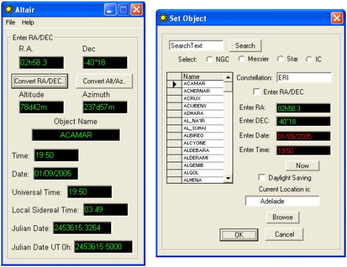The width and height of the screenshot is (347, 267).
Task: Click the Enter Time field showing 19:50
Action: 303,151
